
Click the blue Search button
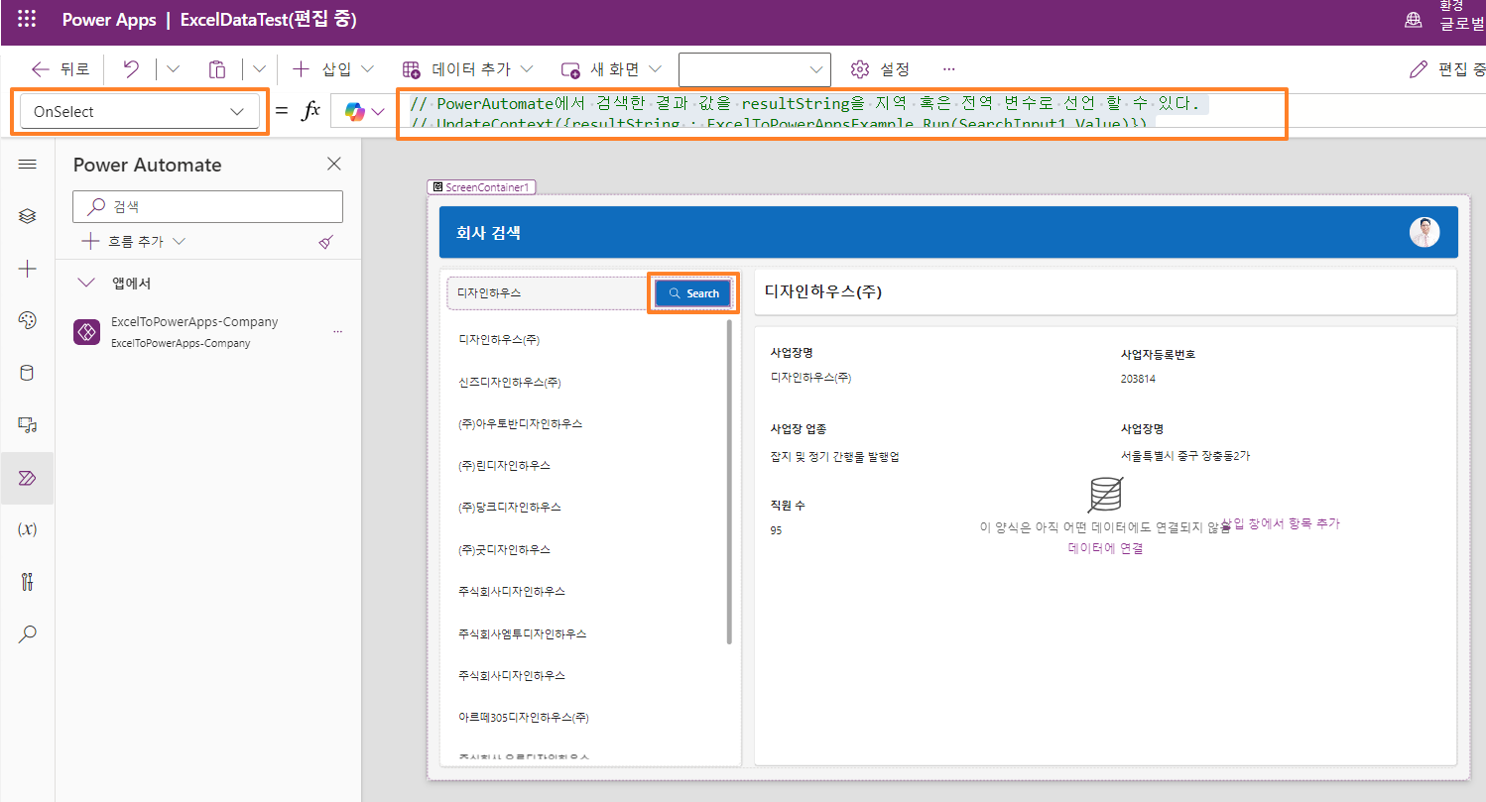point(693,293)
